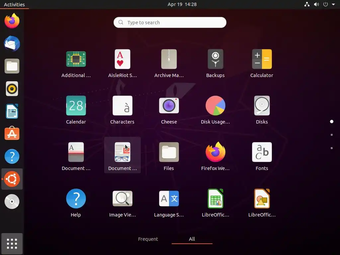Launch Rhythmbox from the dock
The image size is (340, 255).
pyautogui.click(x=12, y=89)
